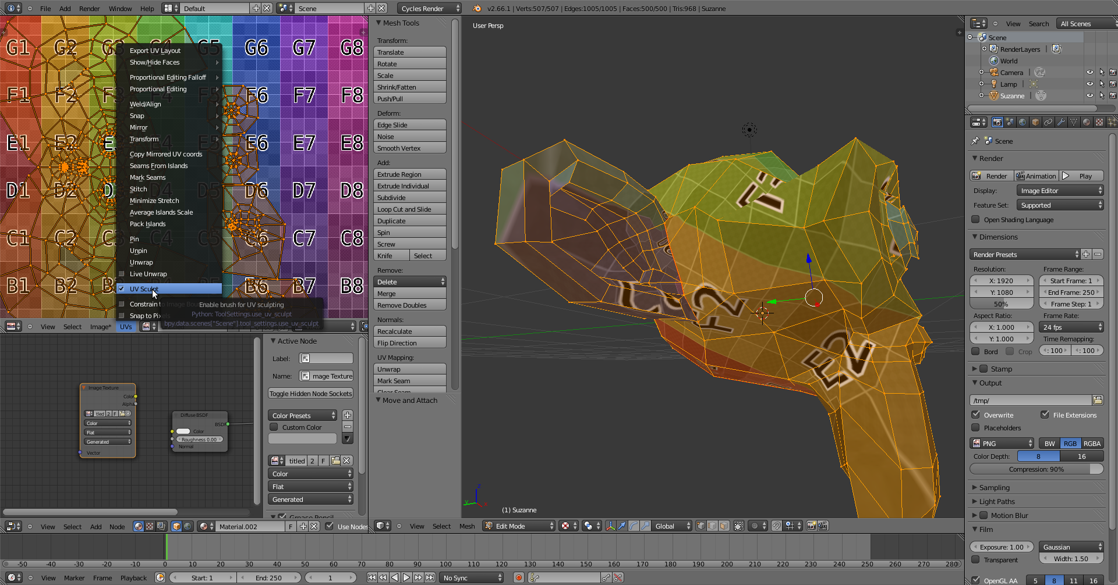Click Toggle Hidden Node Sockets button

(x=311, y=394)
